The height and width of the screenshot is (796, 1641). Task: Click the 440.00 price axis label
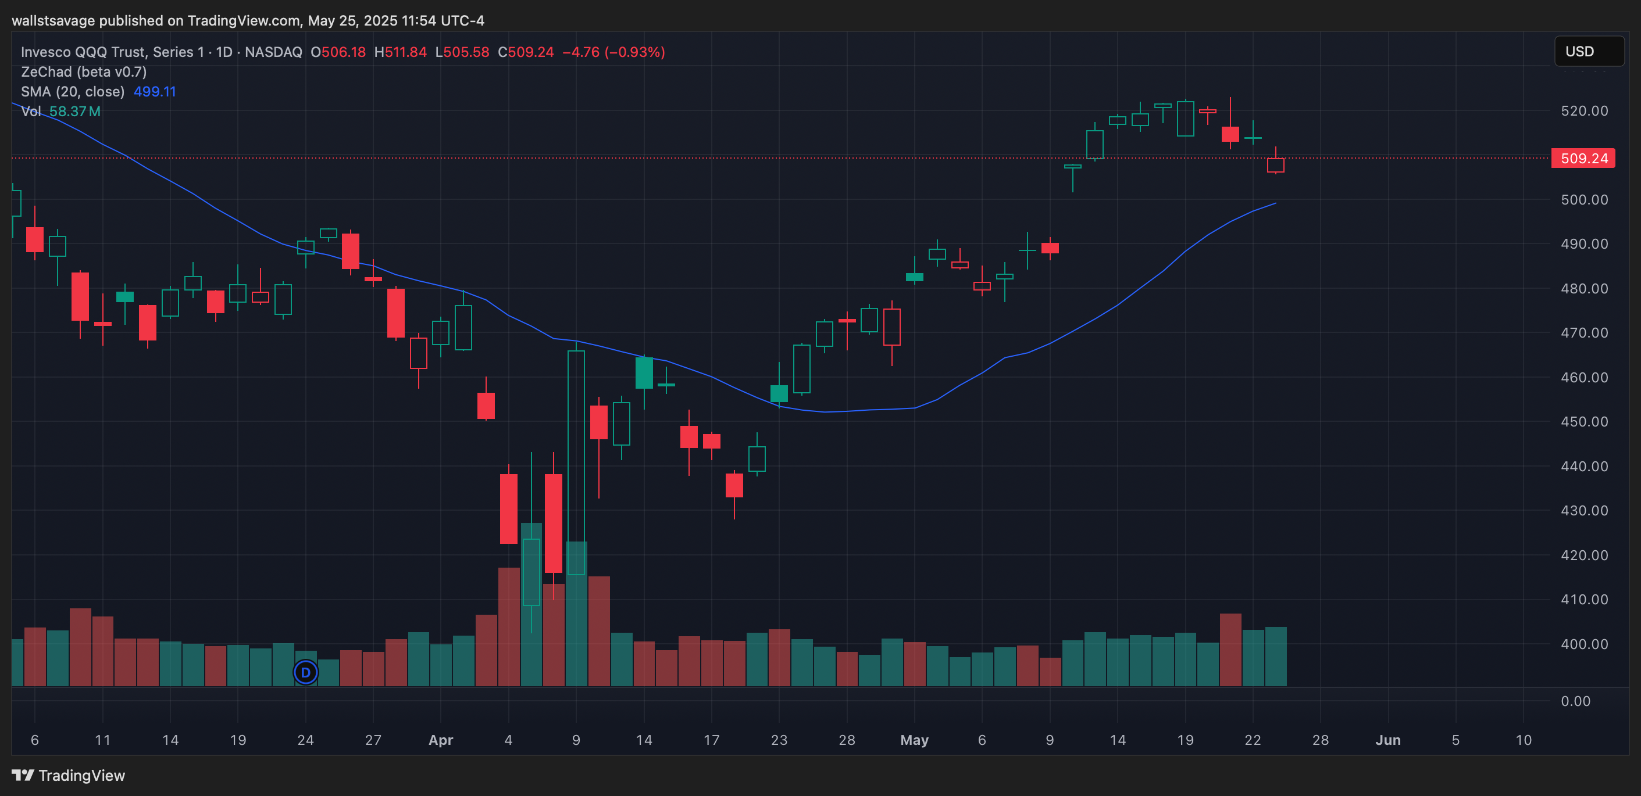point(1585,467)
